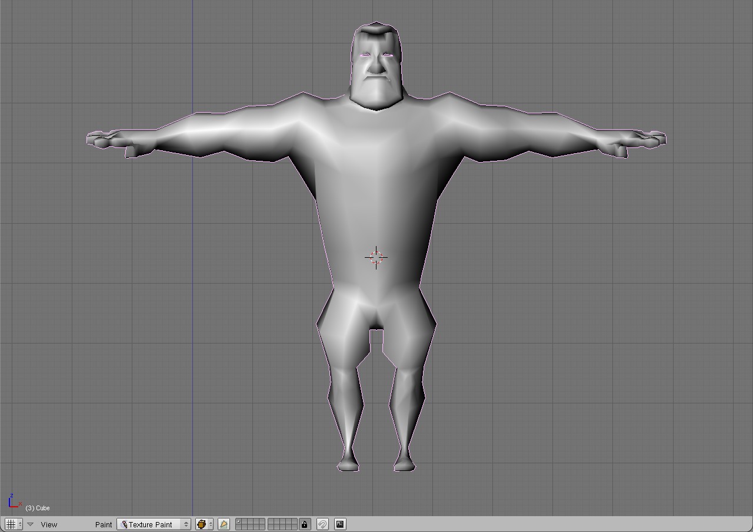Open the window type selector grid icon
The image size is (753, 532).
tap(14, 524)
